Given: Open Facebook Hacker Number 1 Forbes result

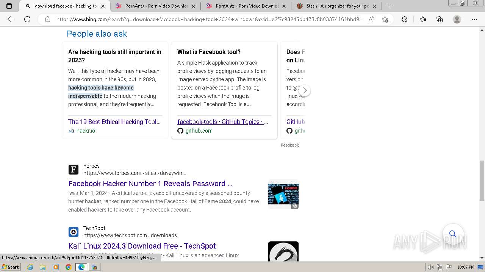Looking at the screenshot, I should click(150, 184).
